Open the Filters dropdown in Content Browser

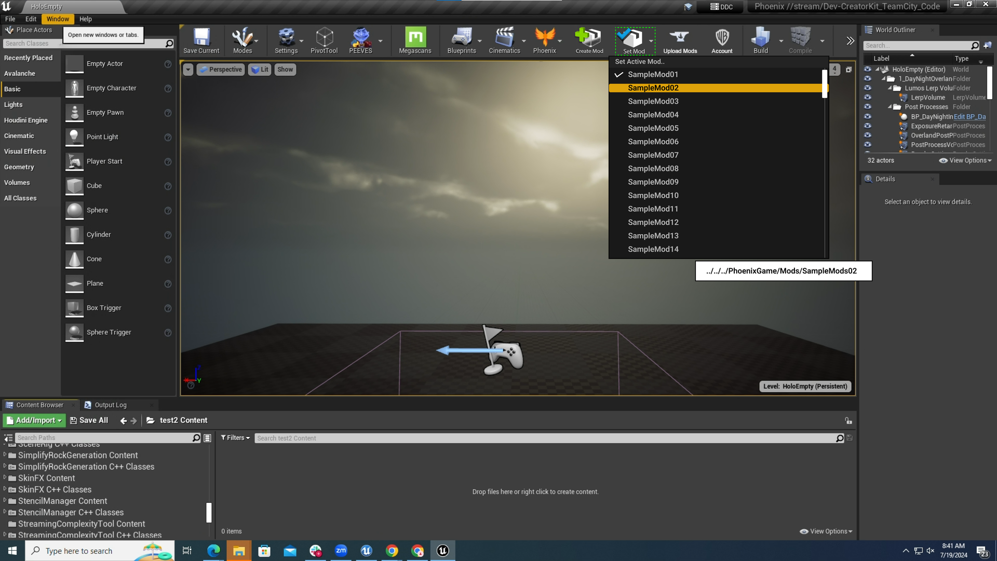[235, 438]
